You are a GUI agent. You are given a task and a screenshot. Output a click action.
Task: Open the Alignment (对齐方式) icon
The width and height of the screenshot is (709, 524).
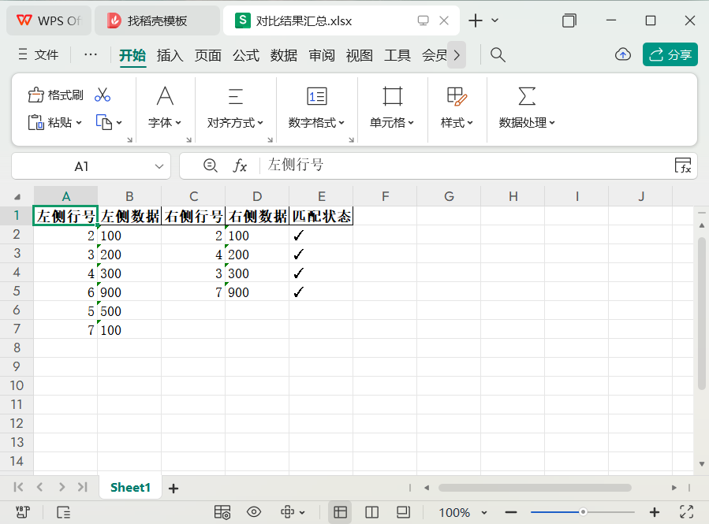coord(235,96)
